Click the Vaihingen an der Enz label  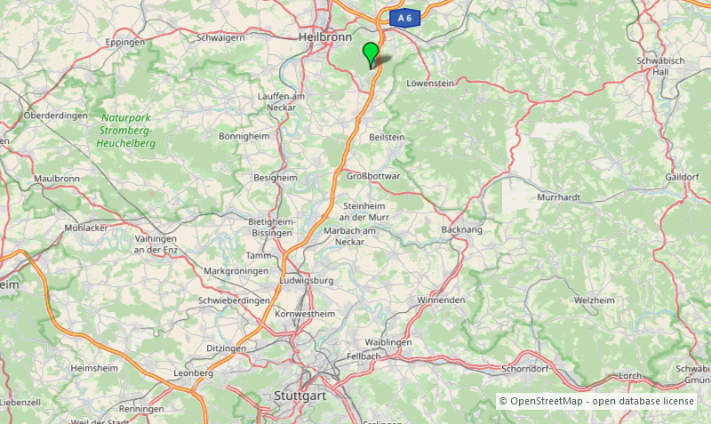(156, 244)
